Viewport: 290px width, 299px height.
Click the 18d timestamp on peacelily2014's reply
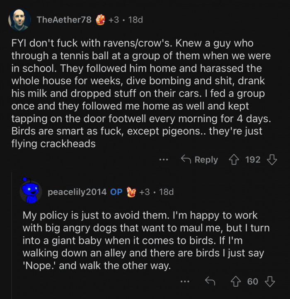pos(166,192)
